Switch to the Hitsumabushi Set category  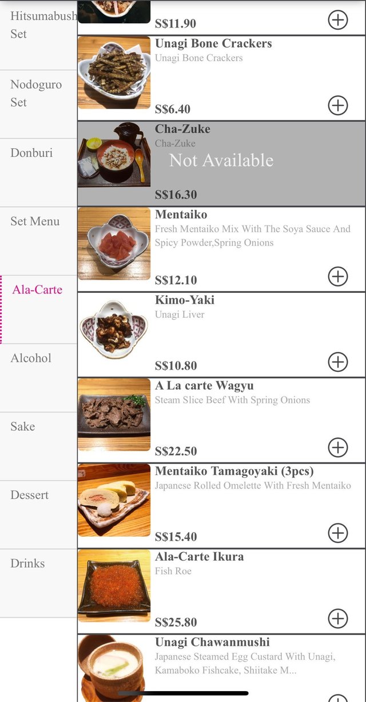pos(38,25)
